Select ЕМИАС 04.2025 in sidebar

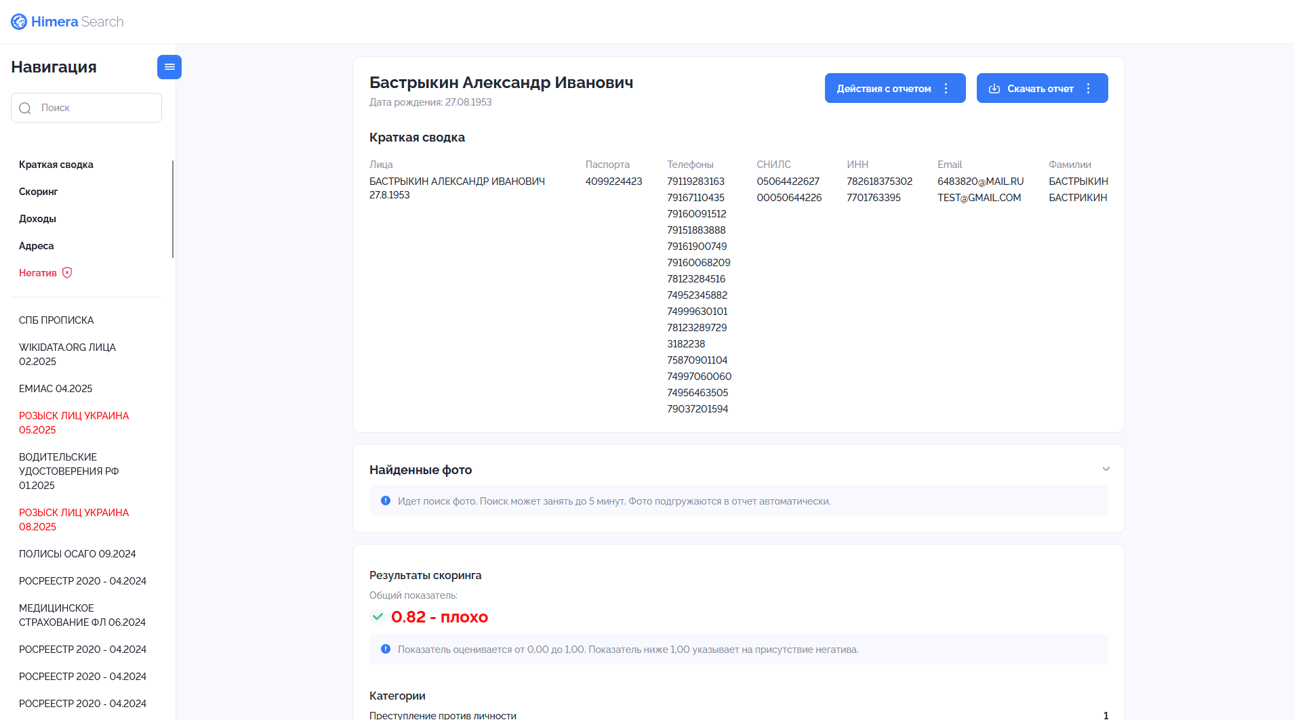coord(56,389)
